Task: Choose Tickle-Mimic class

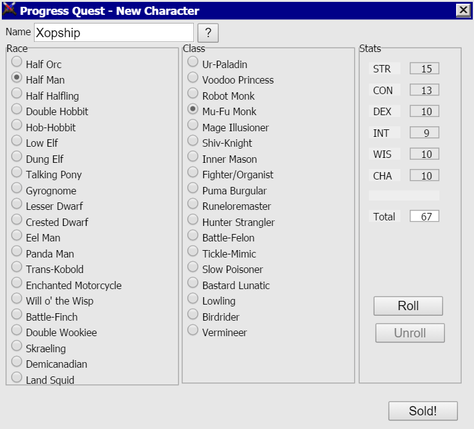Action: pos(193,251)
